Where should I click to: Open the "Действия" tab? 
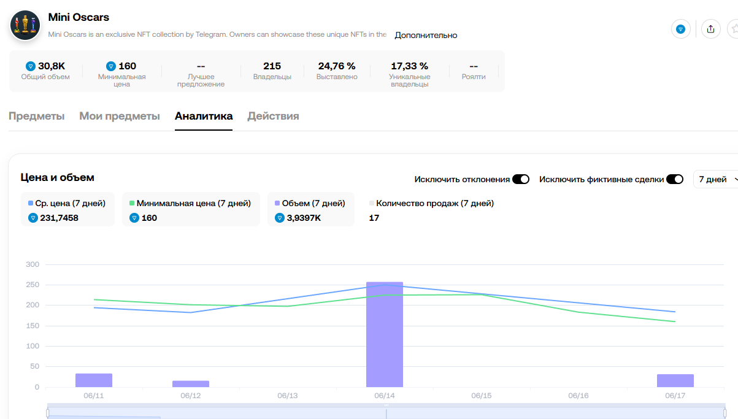(273, 116)
